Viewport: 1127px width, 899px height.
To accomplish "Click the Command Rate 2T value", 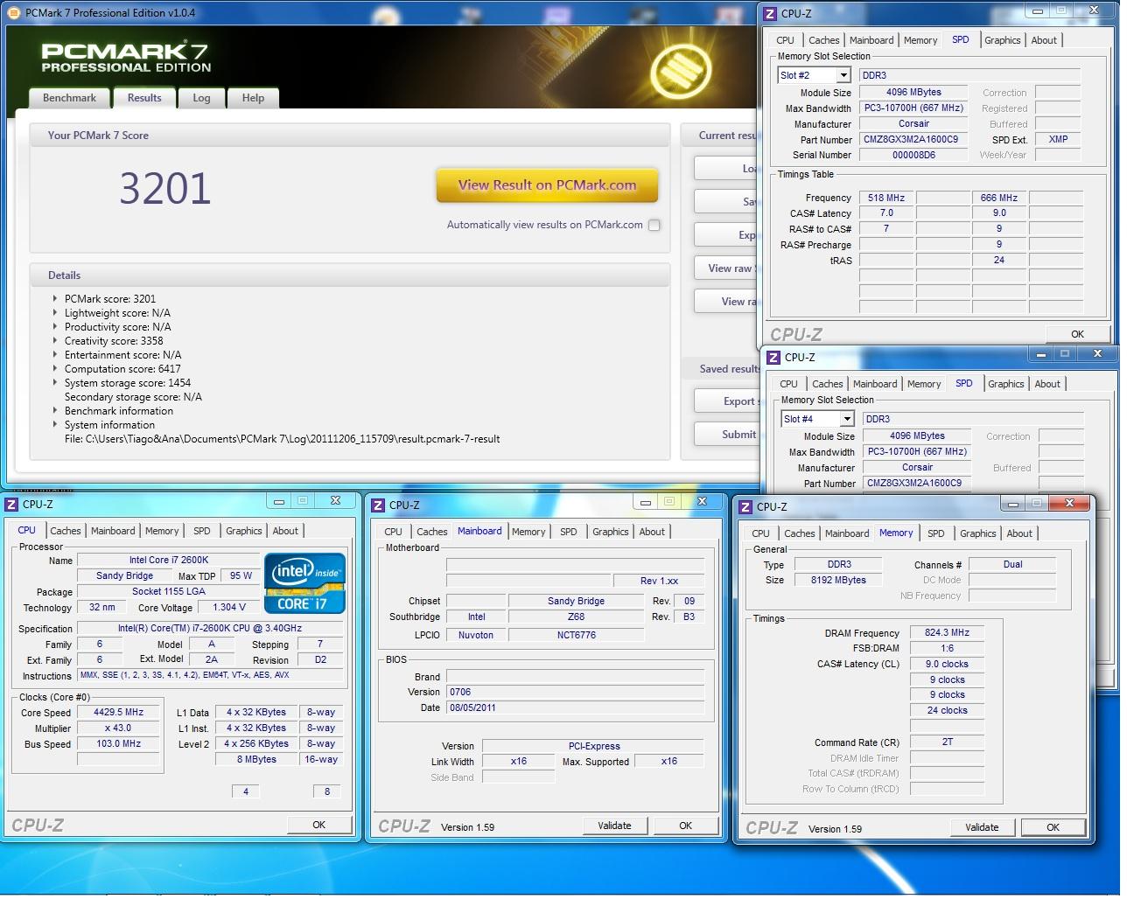I will click(947, 742).
